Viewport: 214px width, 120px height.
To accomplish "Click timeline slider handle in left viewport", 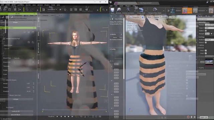I will tap(43, 110).
